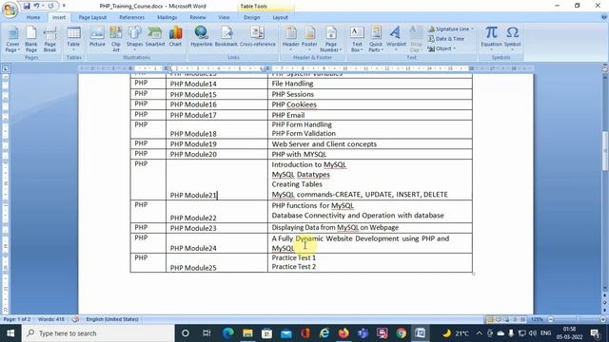Open the Review tab

198,17
